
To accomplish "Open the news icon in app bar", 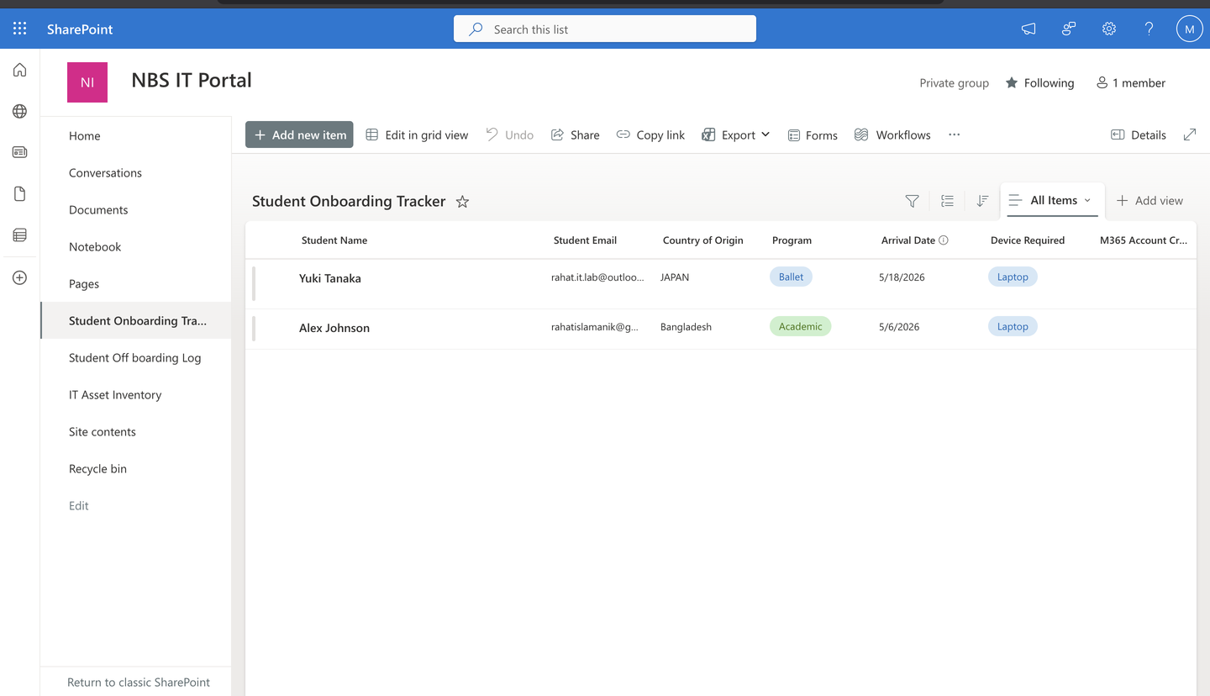I will tap(20, 152).
